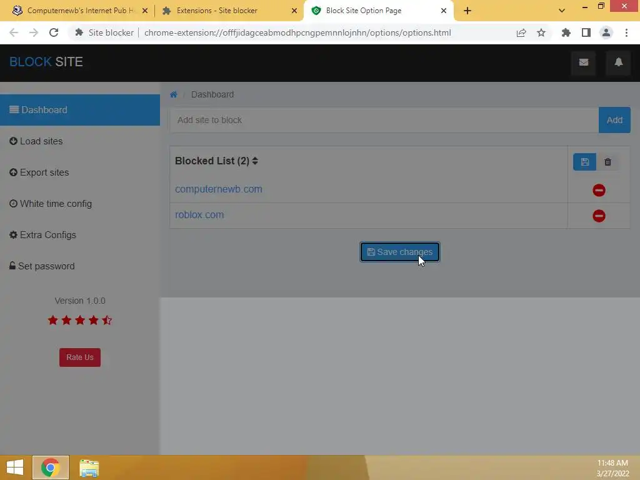Reload the page

(54, 32)
